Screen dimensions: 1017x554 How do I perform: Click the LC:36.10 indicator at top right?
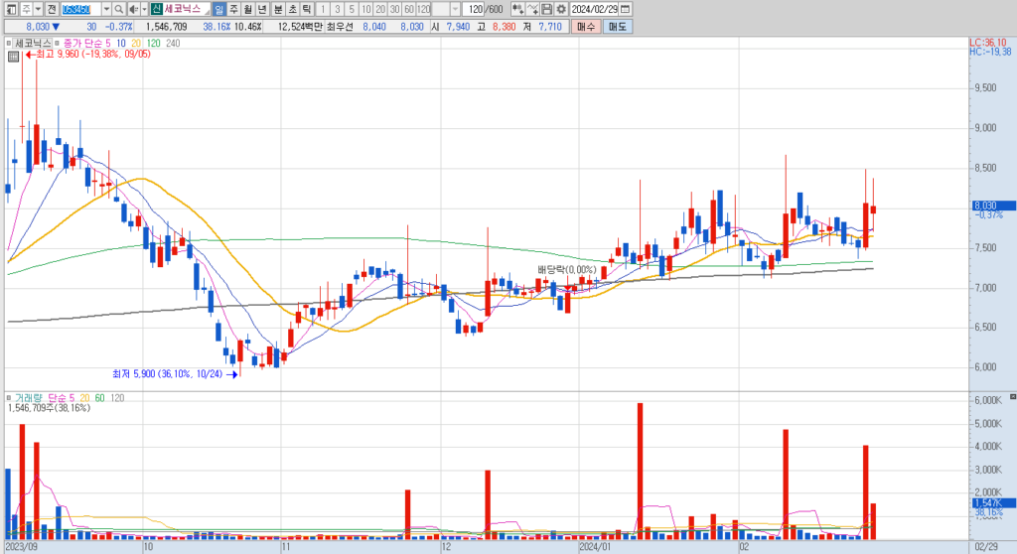988,43
